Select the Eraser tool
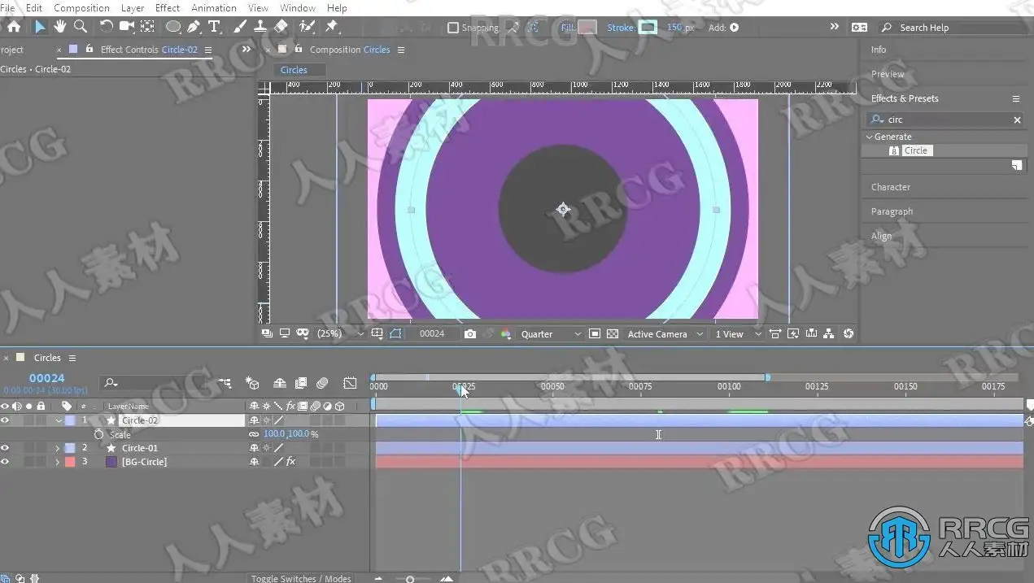 pyautogui.click(x=281, y=27)
